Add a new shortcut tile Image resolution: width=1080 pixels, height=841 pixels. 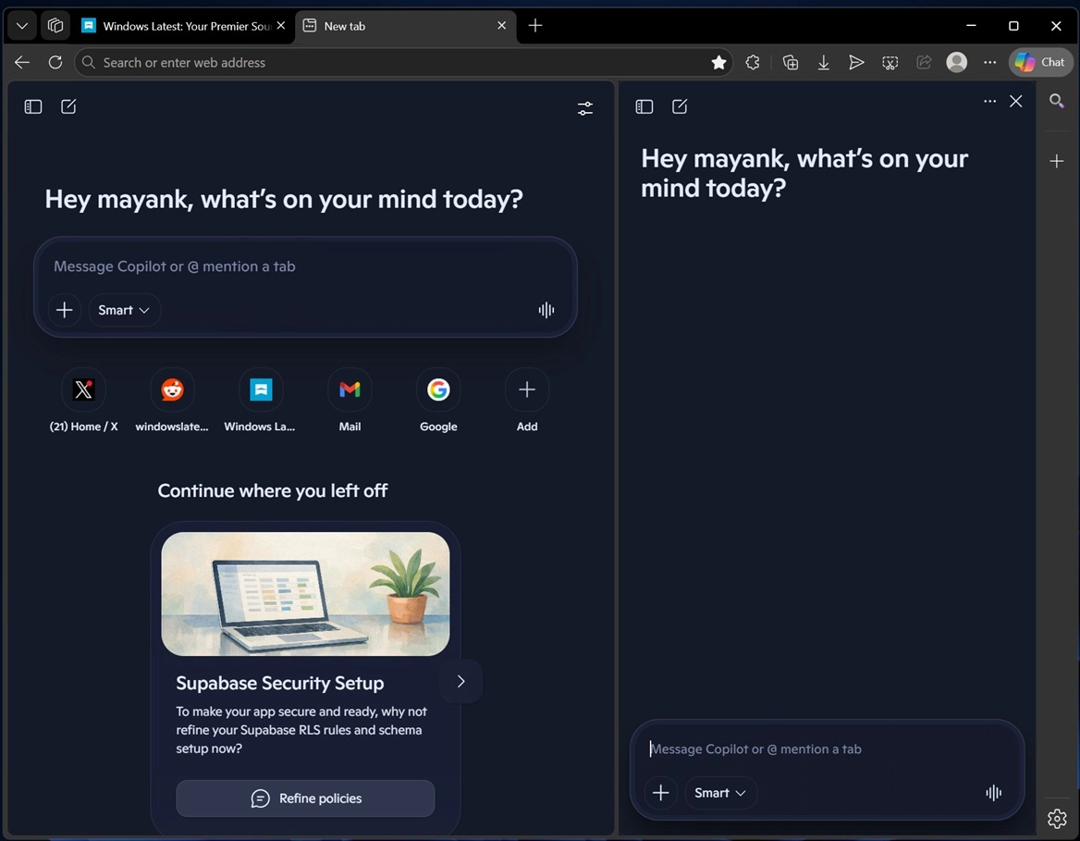[x=527, y=402]
